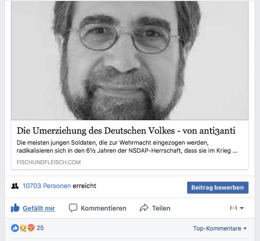The image size is (260, 241).
Task: Open article titled Die Umerziehung des Deutschen Volkes
Action: [126, 131]
